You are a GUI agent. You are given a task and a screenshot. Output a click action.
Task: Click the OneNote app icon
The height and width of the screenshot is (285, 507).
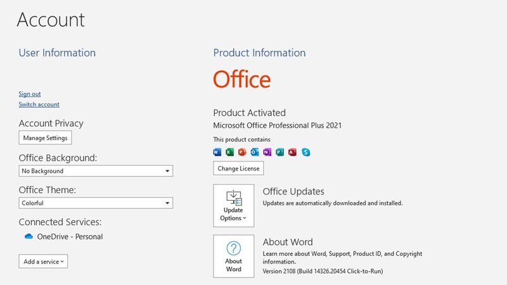(x=267, y=152)
